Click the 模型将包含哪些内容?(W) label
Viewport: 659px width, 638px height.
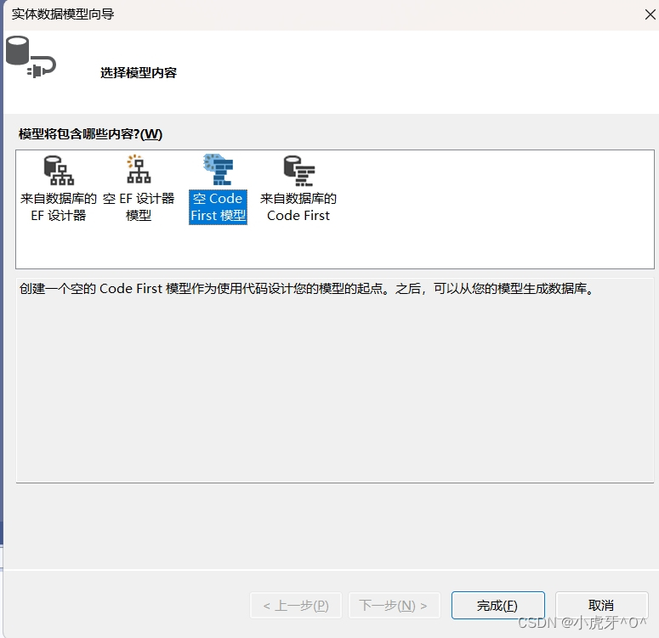click(90, 134)
